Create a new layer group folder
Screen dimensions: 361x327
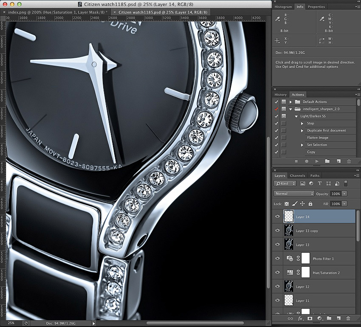pyautogui.click(x=328, y=318)
